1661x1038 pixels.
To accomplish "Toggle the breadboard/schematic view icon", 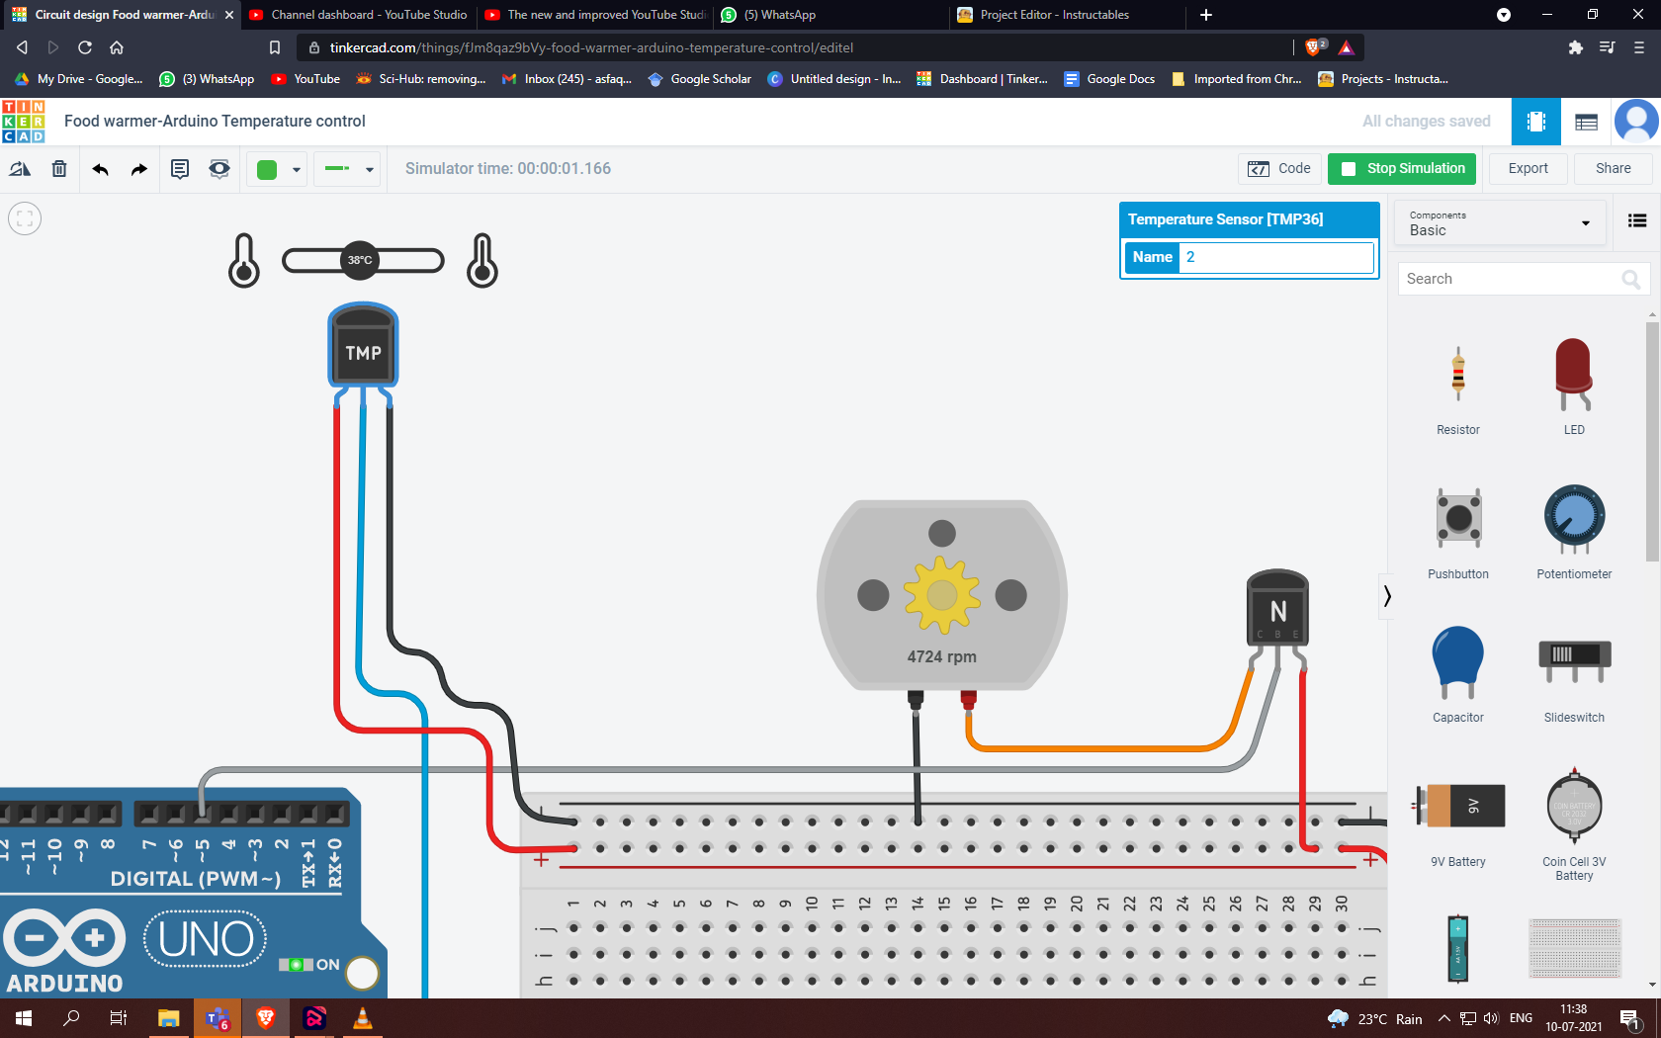I will click(x=1535, y=121).
